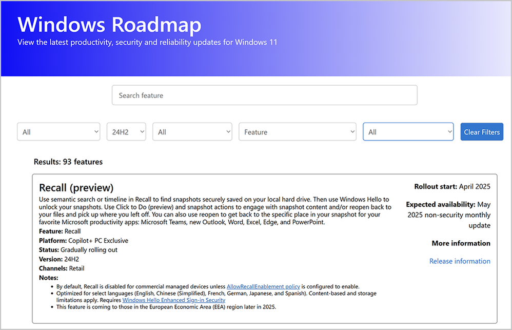Image resolution: width=512 pixels, height=330 pixels.
Task: Click the Version: 24H2 line
Action: pyautogui.click(x=59, y=259)
